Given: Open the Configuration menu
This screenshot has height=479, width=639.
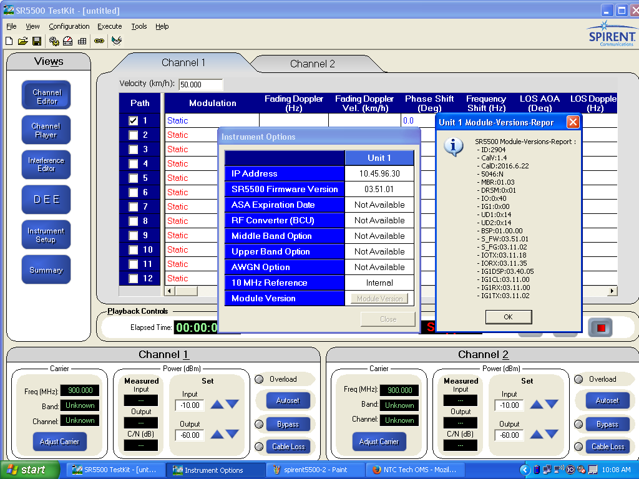Looking at the screenshot, I should (69, 26).
